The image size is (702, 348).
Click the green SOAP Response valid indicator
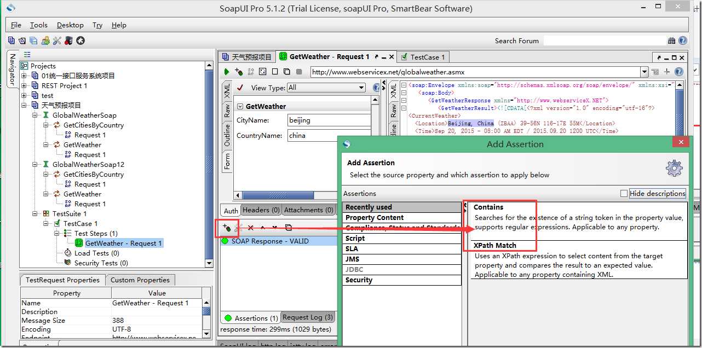(x=225, y=241)
